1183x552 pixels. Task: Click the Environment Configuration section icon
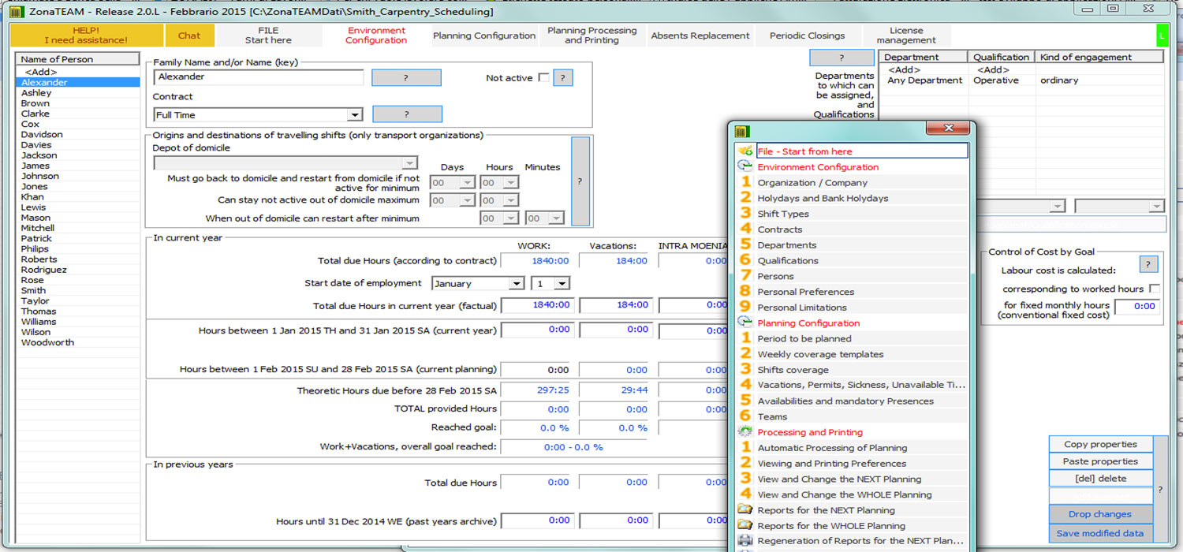[745, 166]
